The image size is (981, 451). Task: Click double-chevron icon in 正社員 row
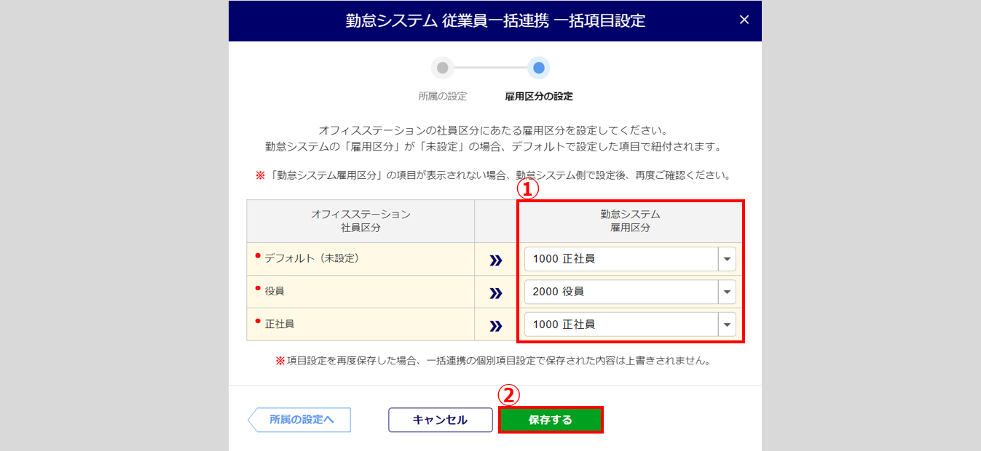[496, 325]
